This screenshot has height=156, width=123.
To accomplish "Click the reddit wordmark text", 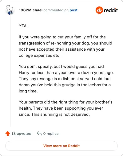I will pyautogui.click(x=111, y=10).
